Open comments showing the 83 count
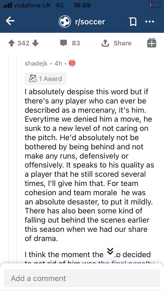Screen dimensions: 164x291 tap(76, 43)
